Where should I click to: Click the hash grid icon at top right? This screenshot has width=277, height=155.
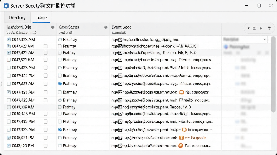270,28
